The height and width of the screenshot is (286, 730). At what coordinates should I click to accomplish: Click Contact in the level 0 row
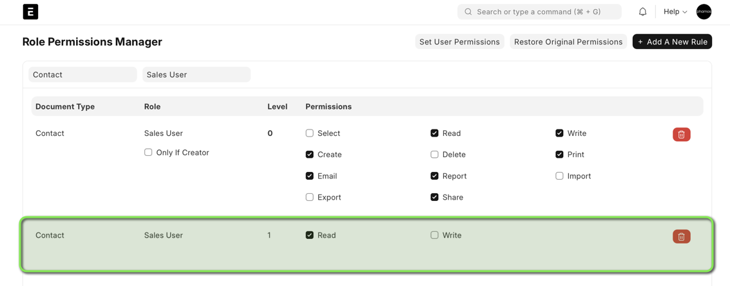[x=50, y=133]
